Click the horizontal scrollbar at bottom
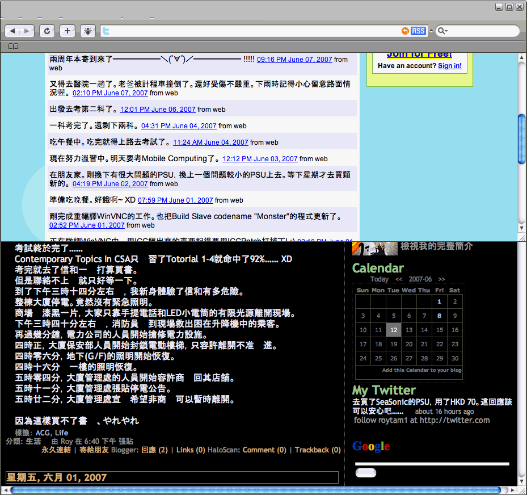527x495 pixels. click(255, 490)
